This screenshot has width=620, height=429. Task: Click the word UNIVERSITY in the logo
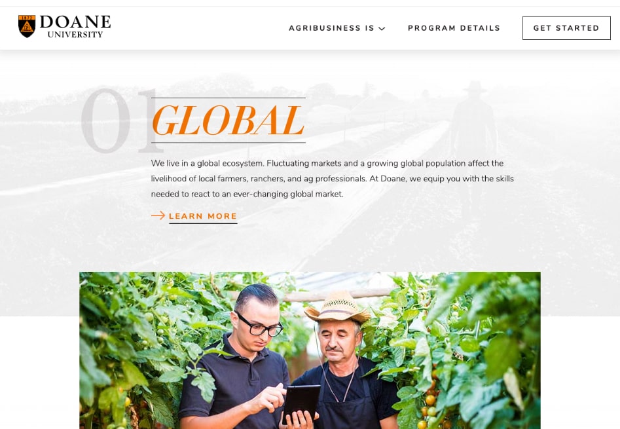75,35
